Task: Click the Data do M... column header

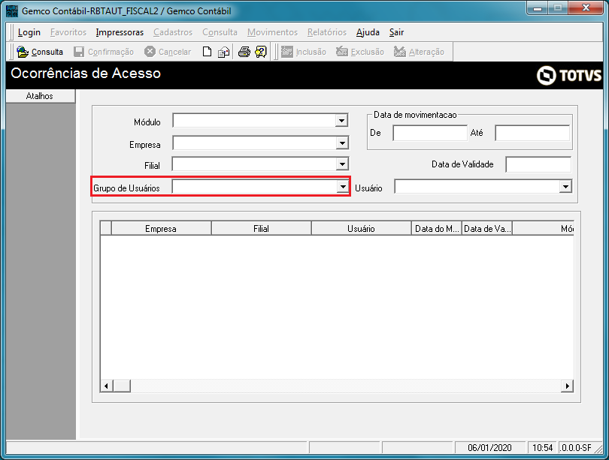Action: [x=437, y=229]
